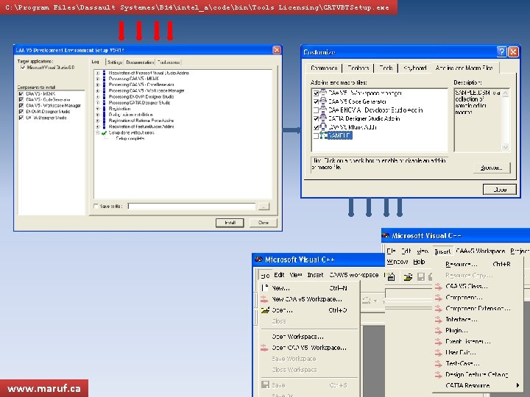Expand Processing CAA V5 - CodeGenerator log entry
Viewport: 530px width, 397px height.
(x=98, y=85)
